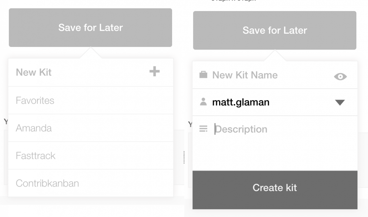Screen dimensions: 368x217
Task: Open the matt.glaman owner selector
Action: (x=275, y=102)
